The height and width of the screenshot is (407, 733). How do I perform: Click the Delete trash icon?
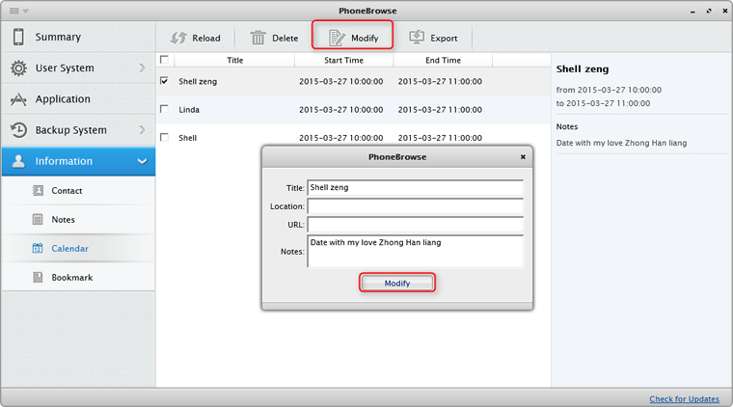(x=258, y=38)
